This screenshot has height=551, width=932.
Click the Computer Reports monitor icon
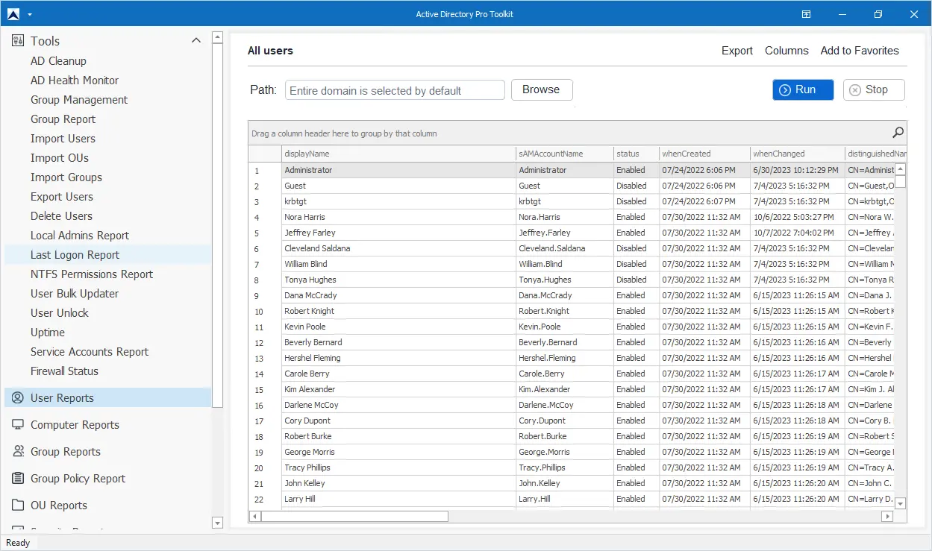coord(18,425)
